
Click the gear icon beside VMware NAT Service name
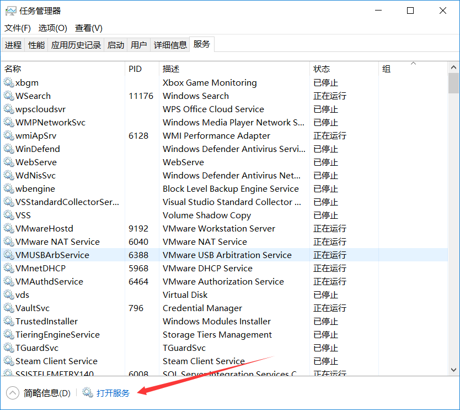(9, 242)
